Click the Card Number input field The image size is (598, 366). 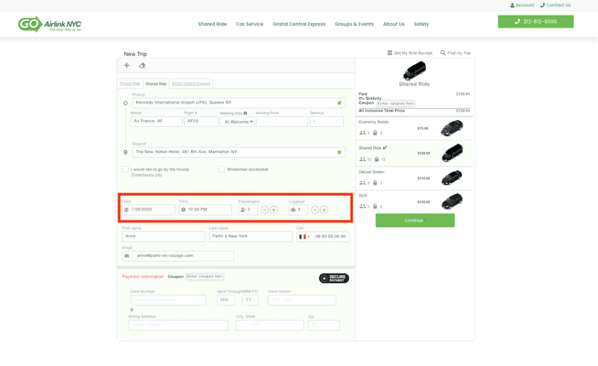click(168, 300)
